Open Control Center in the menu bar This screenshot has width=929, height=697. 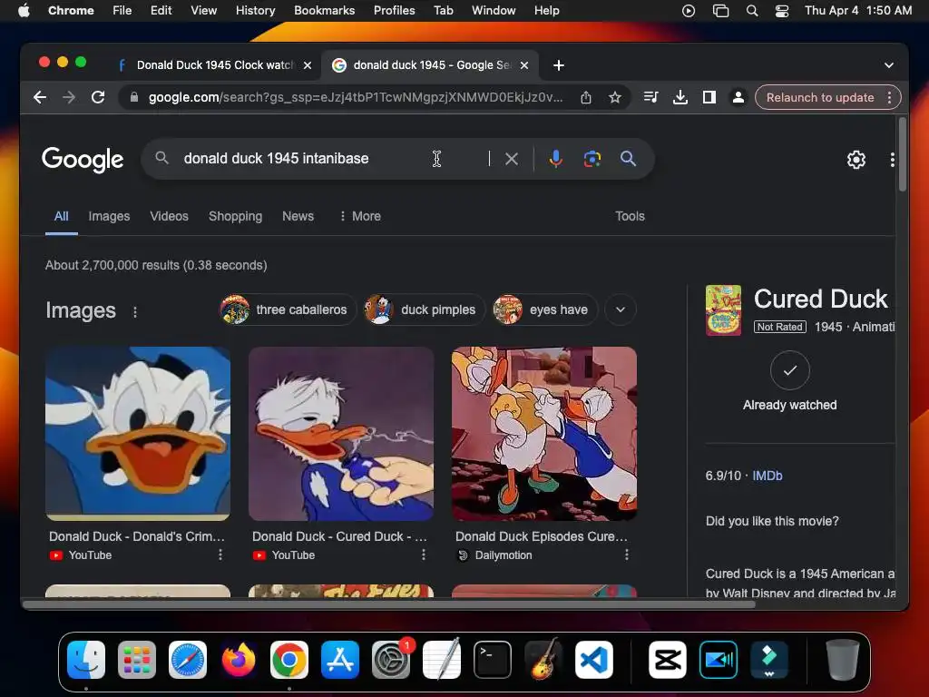pos(782,11)
